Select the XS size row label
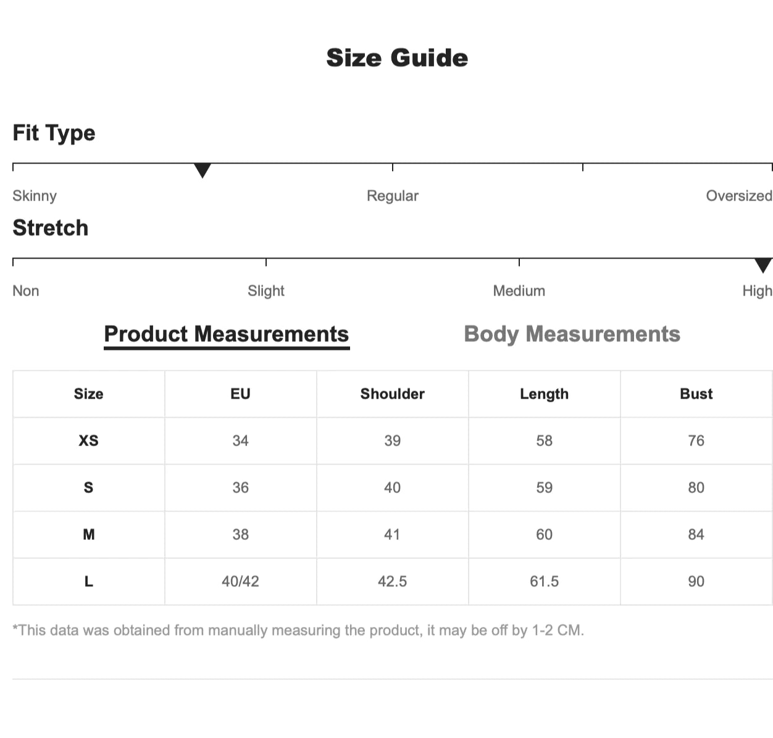773x738 pixels. (88, 441)
